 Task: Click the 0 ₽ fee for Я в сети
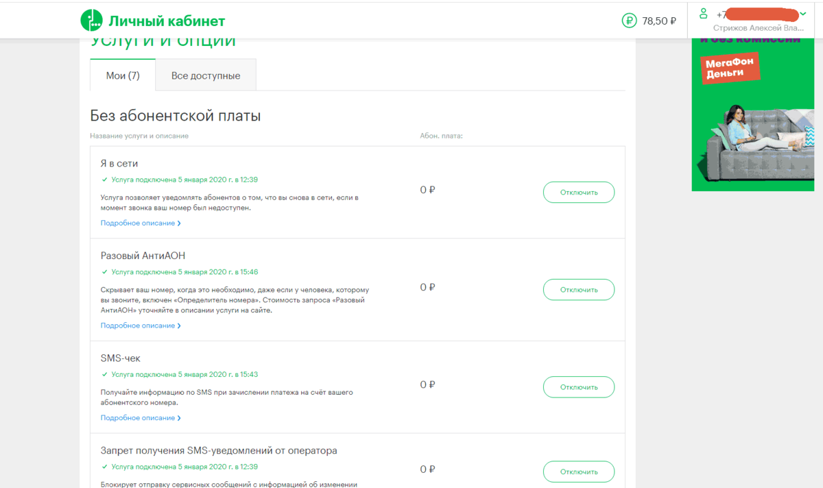[x=428, y=190]
